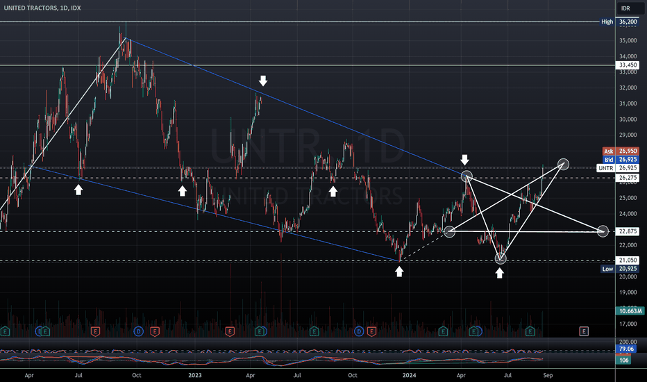
Task: Select the Low 20,925 price label
Action: (620, 269)
